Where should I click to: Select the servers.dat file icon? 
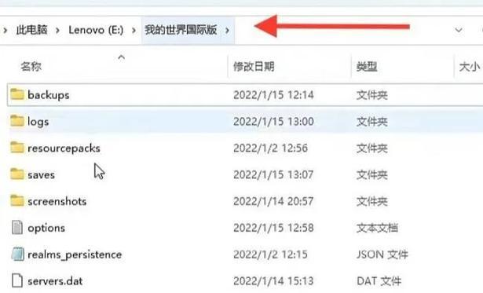[x=17, y=280]
